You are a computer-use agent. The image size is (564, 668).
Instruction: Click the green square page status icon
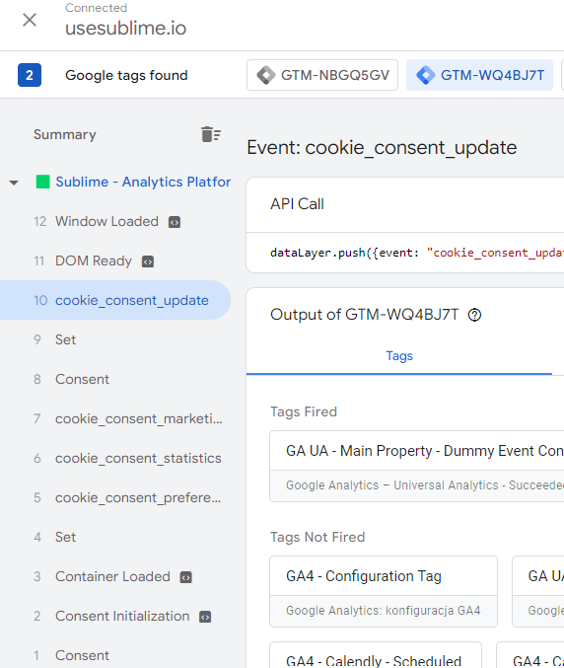pyautogui.click(x=43, y=182)
